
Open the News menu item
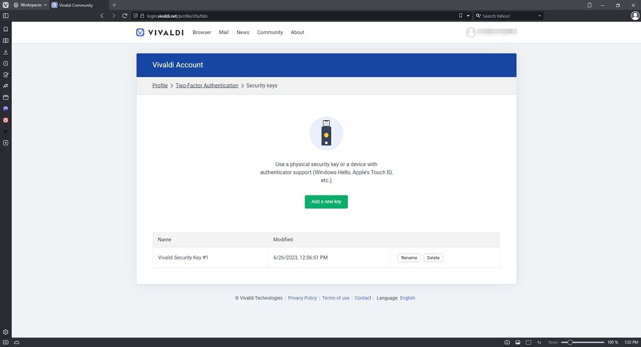pyautogui.click(x=243, y=33)
